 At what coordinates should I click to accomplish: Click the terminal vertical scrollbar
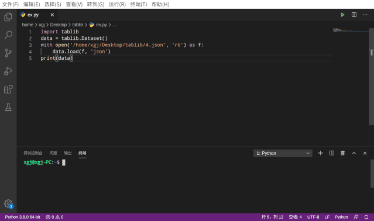[x=372, y=174]
